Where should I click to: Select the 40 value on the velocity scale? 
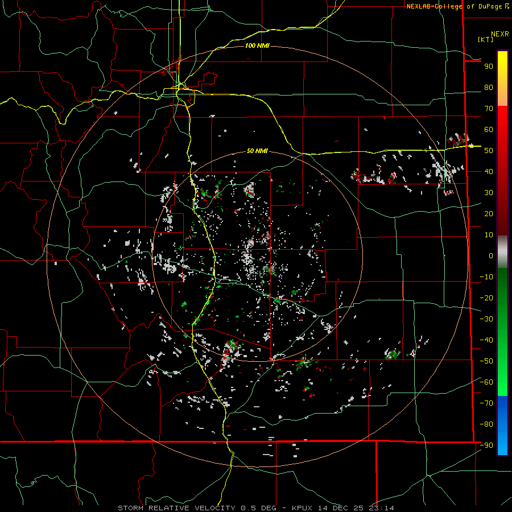pyautogui.click(x=489, y=172)
